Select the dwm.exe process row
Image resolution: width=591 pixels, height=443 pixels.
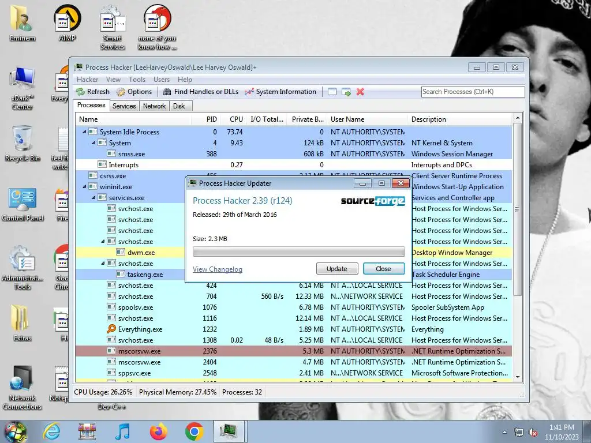click(130, 253)
